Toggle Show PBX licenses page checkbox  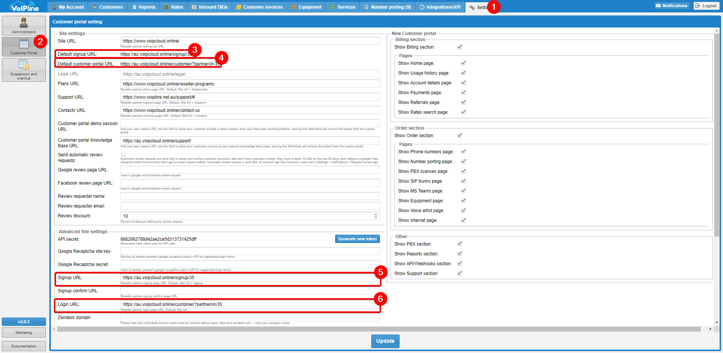[x=464, y=171]
